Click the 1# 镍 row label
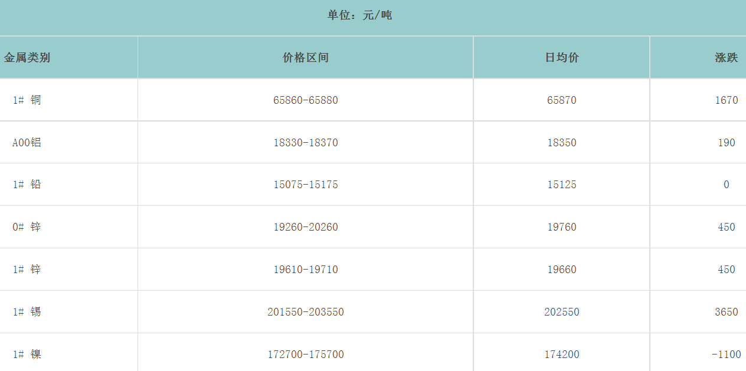 [27, 354]
